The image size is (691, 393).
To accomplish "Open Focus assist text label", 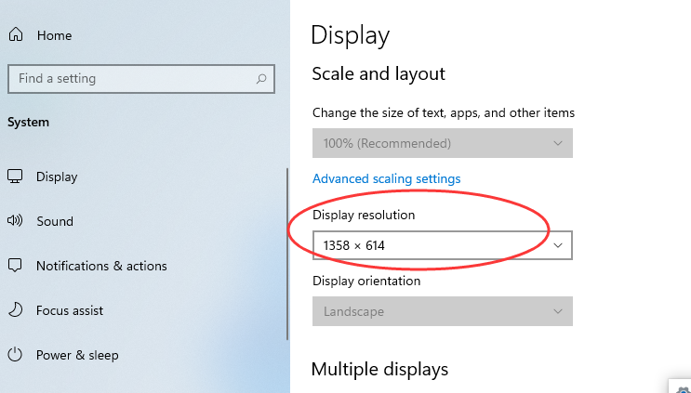I will [70, 310].
